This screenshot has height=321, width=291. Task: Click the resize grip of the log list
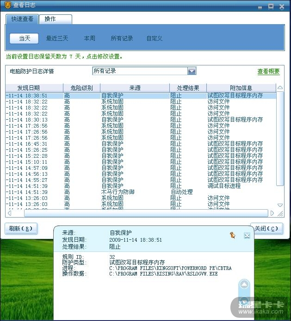280,213
